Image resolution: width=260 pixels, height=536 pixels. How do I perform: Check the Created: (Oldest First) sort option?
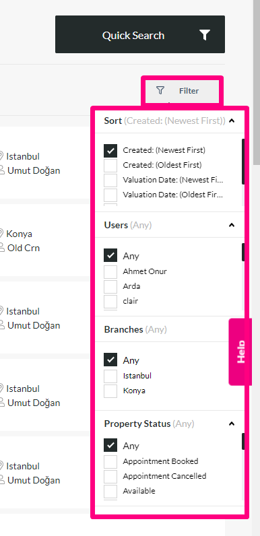click(110, 165)
